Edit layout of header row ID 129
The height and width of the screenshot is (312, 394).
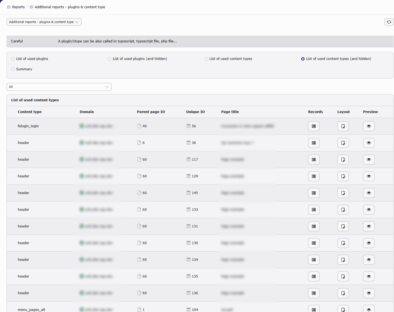pos(343,176)
